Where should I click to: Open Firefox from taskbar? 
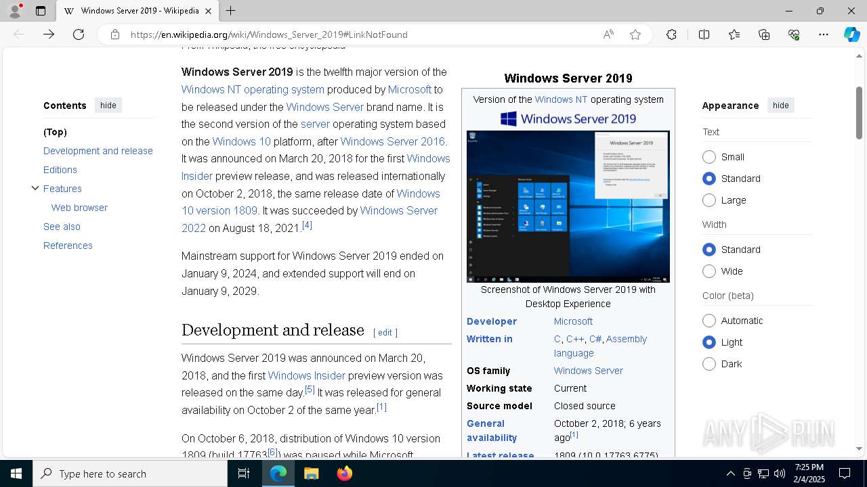pyautogui.click(x=344, y=473)
